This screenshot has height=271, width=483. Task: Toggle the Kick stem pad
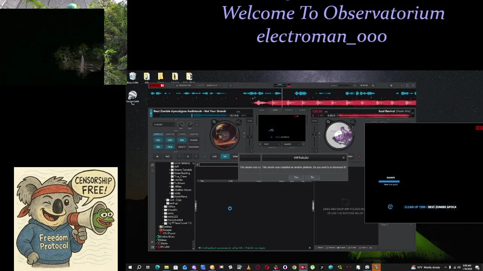pos(158,147)
